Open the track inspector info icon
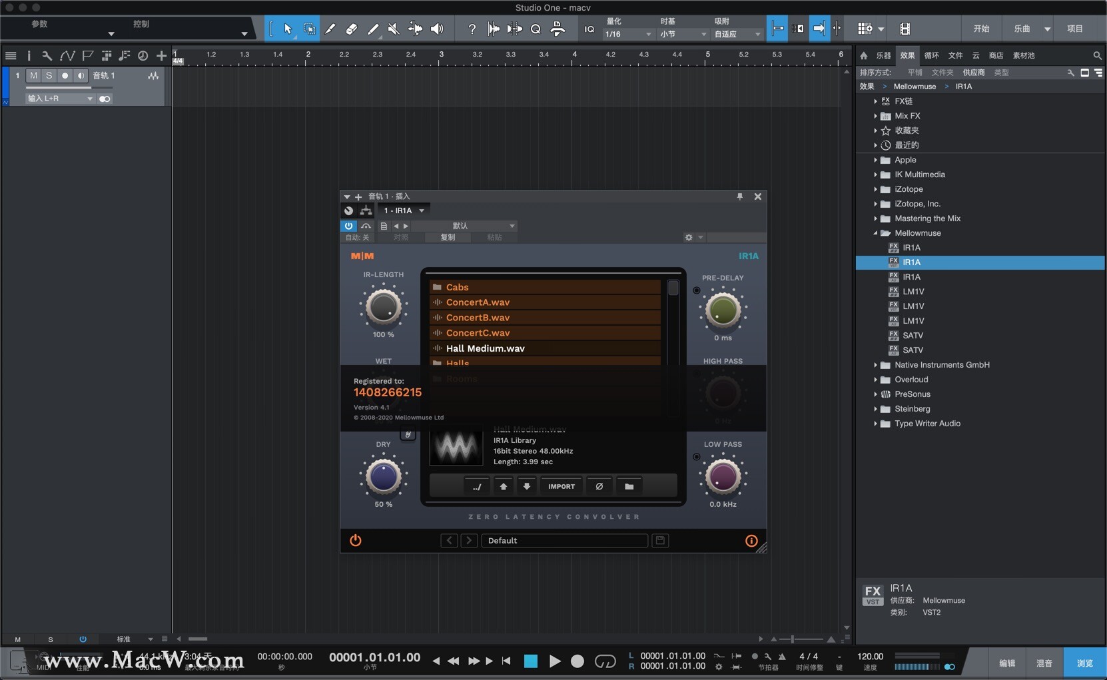The width and height of the screenshot is (1107, 680). [x=29, y=56]
